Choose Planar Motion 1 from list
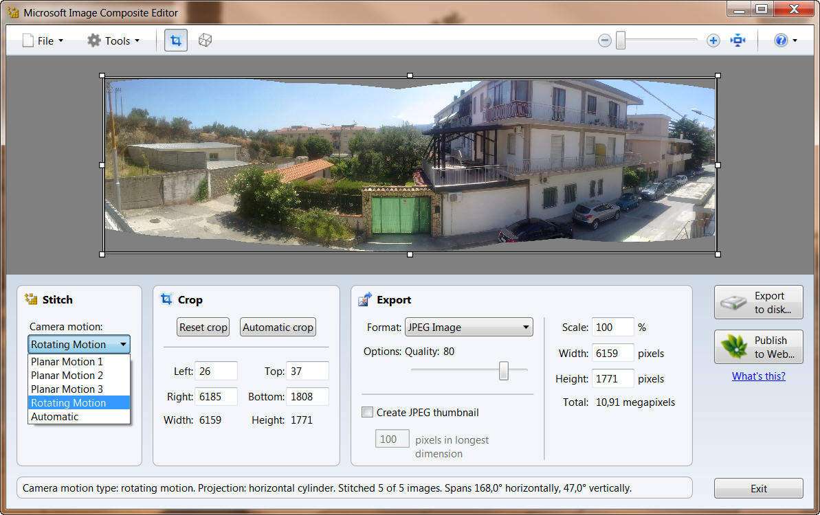The width and height of the screenshot is (820, 515). click(67, 362)
